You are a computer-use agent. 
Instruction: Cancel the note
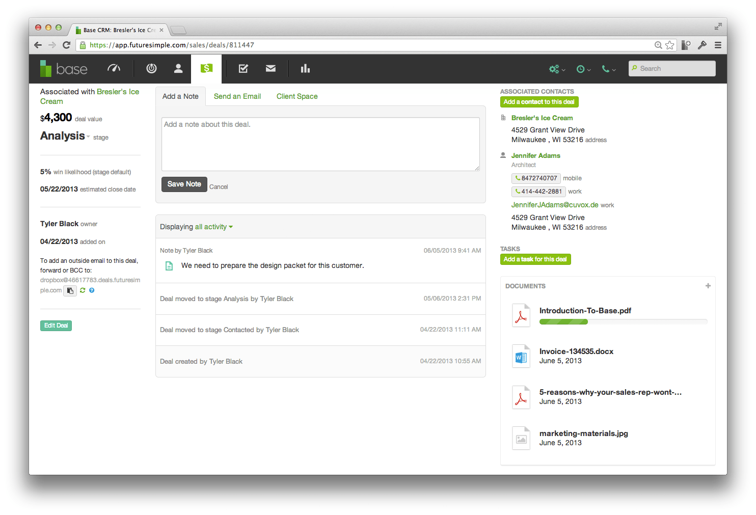(x=219, y=187)
